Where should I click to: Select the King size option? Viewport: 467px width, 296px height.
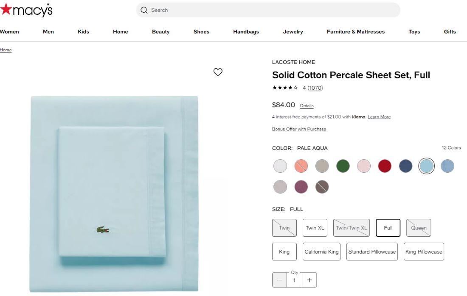tap(284, 252)
